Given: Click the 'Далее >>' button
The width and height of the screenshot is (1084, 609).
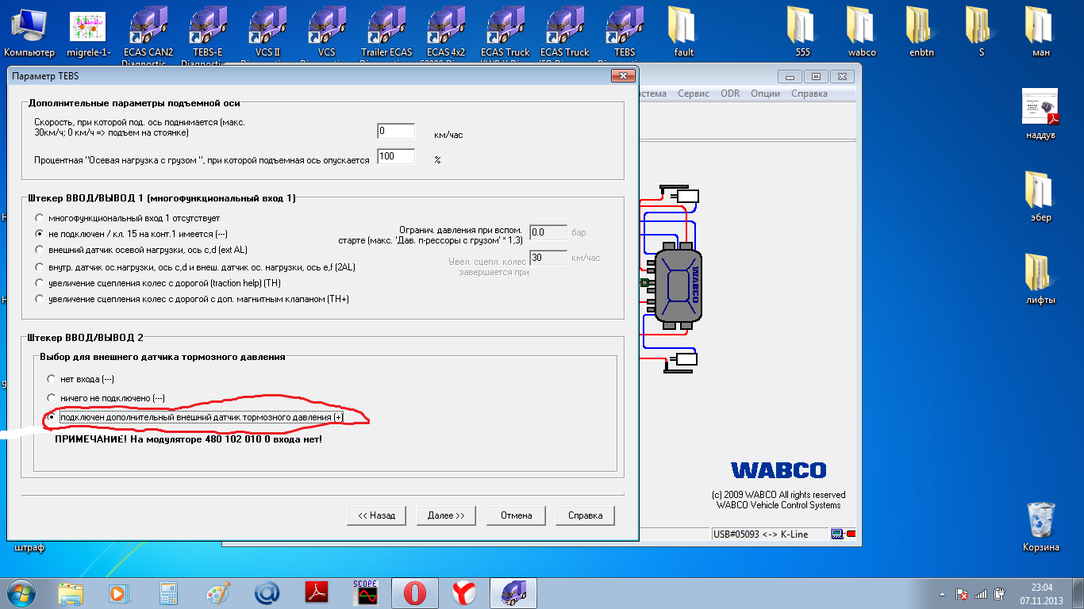Looking at the screenshot, I should click(x=446, y=515).
